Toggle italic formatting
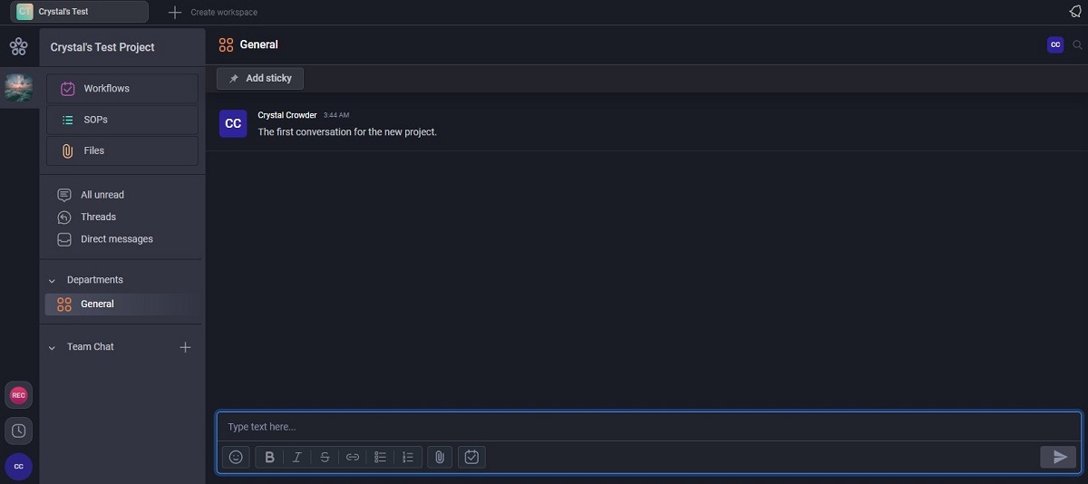The image size is (1088, 484). pos(296,457)
